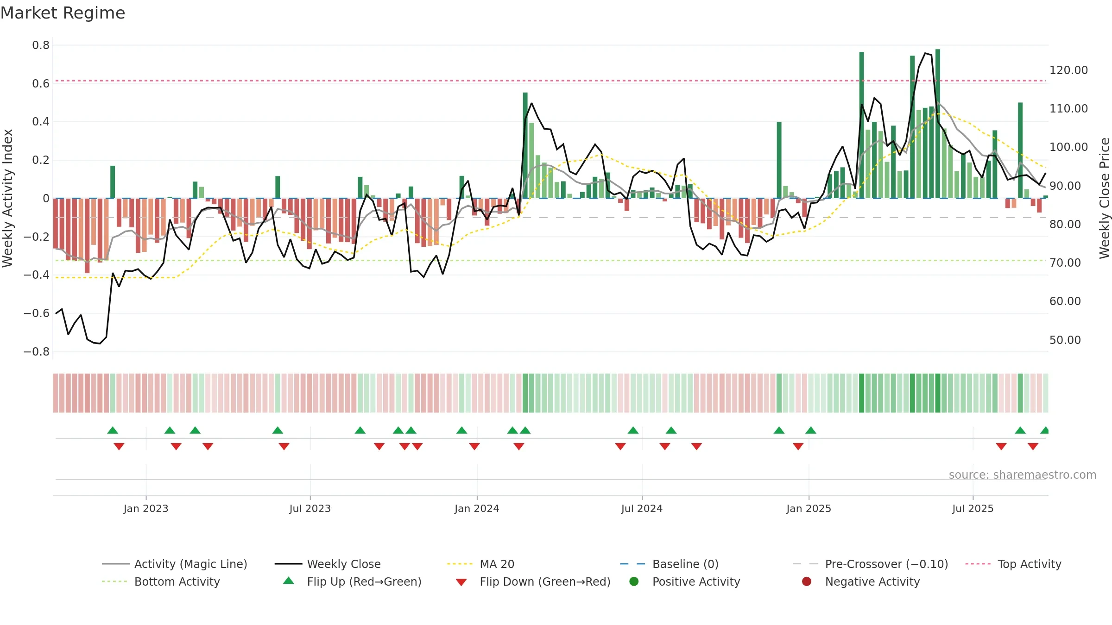The image size is (1112, 625).
Task: Toggle the MA 20 legend entry
Action: click(481, 564)
